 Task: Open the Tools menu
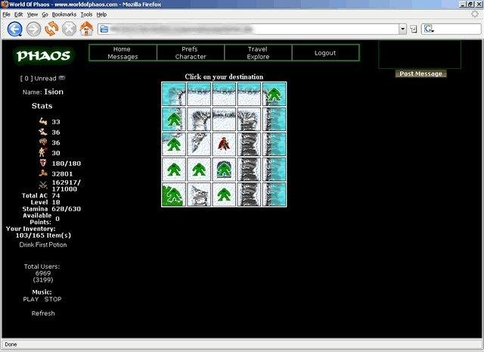pyautogui.click(x=86, y=14)
